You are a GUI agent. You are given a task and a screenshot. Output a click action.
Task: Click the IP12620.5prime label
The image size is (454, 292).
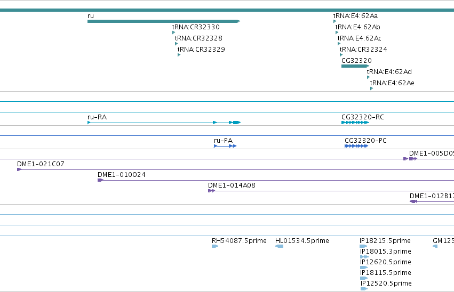(x=386, y=262)
